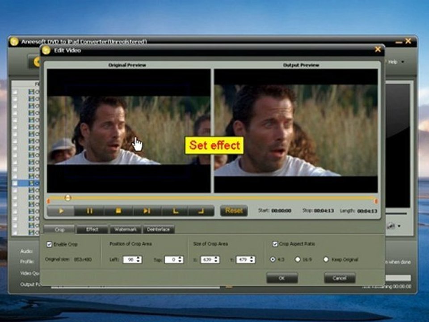Screen dimensions: 429x322
Task: Increase the Top crop value
Action: pos(180,258)
